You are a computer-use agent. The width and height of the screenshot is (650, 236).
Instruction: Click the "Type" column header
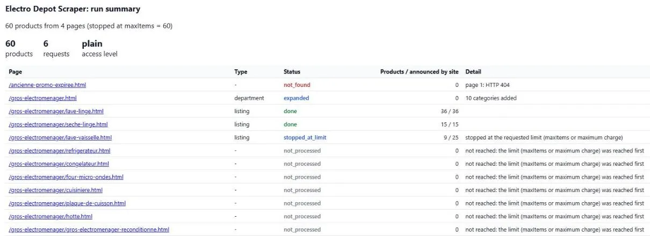click(241, 71)
